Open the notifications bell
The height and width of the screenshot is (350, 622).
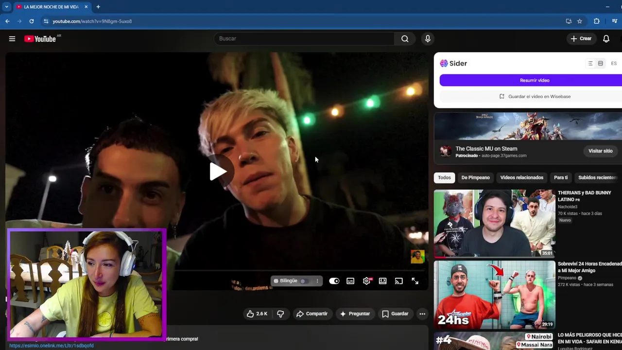606,39
